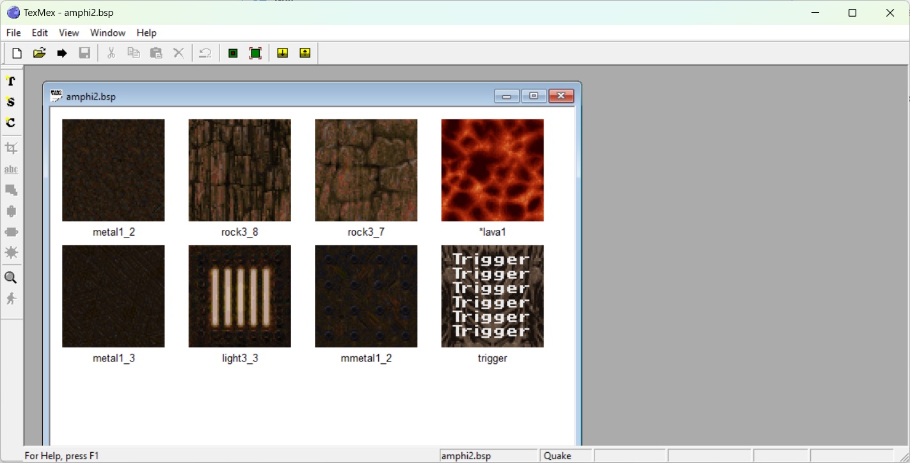
Task: Open the Help menu
Action: coord(147,33)
